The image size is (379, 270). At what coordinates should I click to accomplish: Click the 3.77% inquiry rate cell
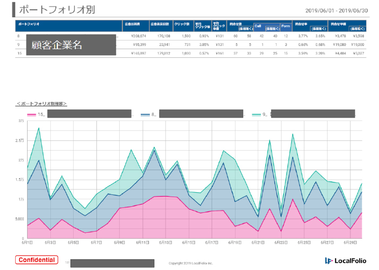(x=303, y=36)
